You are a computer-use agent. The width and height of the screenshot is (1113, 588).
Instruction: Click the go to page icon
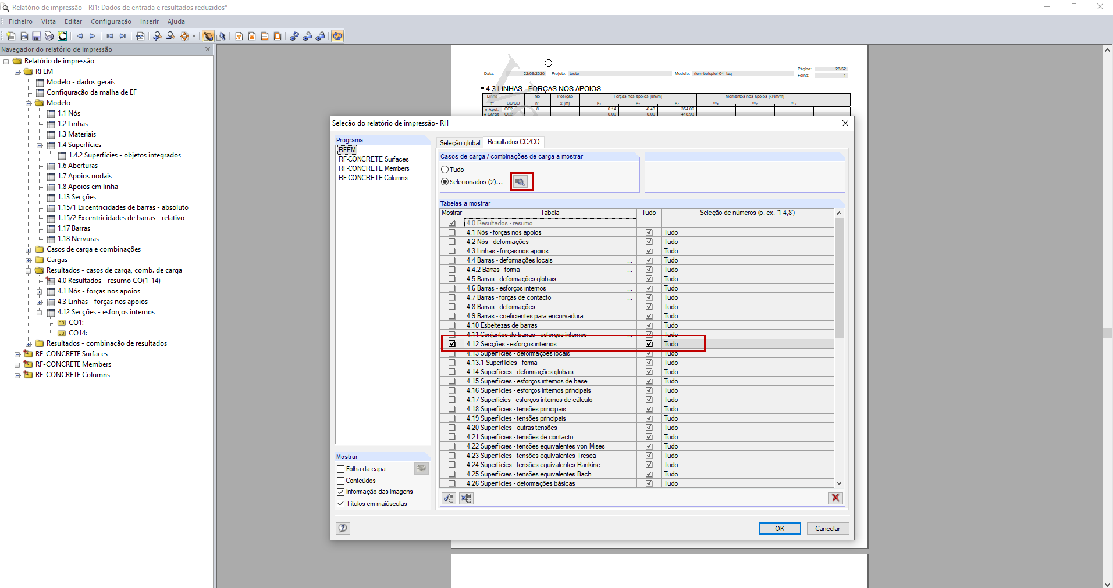140,36
